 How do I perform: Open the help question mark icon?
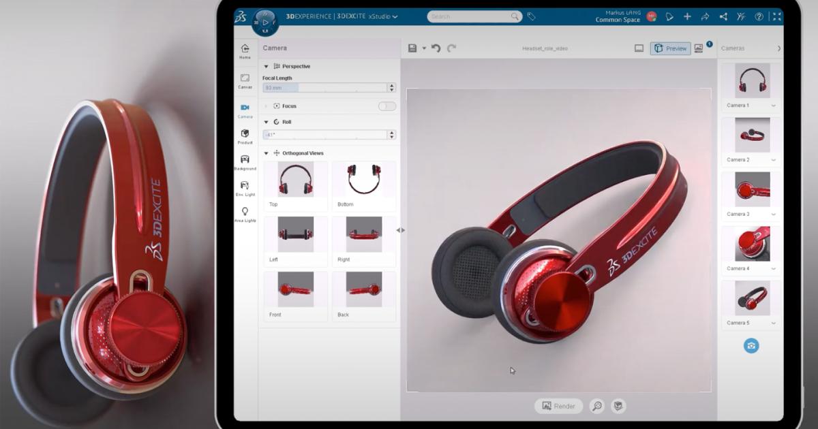[x=759, y=16]
